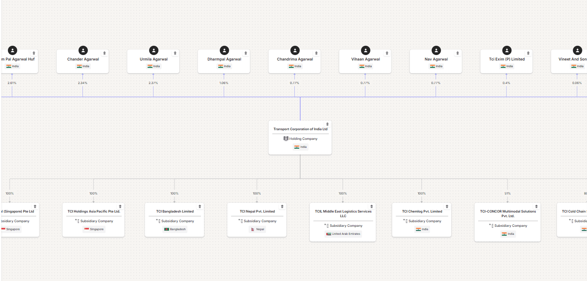
Task: Delete the TCI Nepal Pvt. Limited node
Action: (282, 207)
